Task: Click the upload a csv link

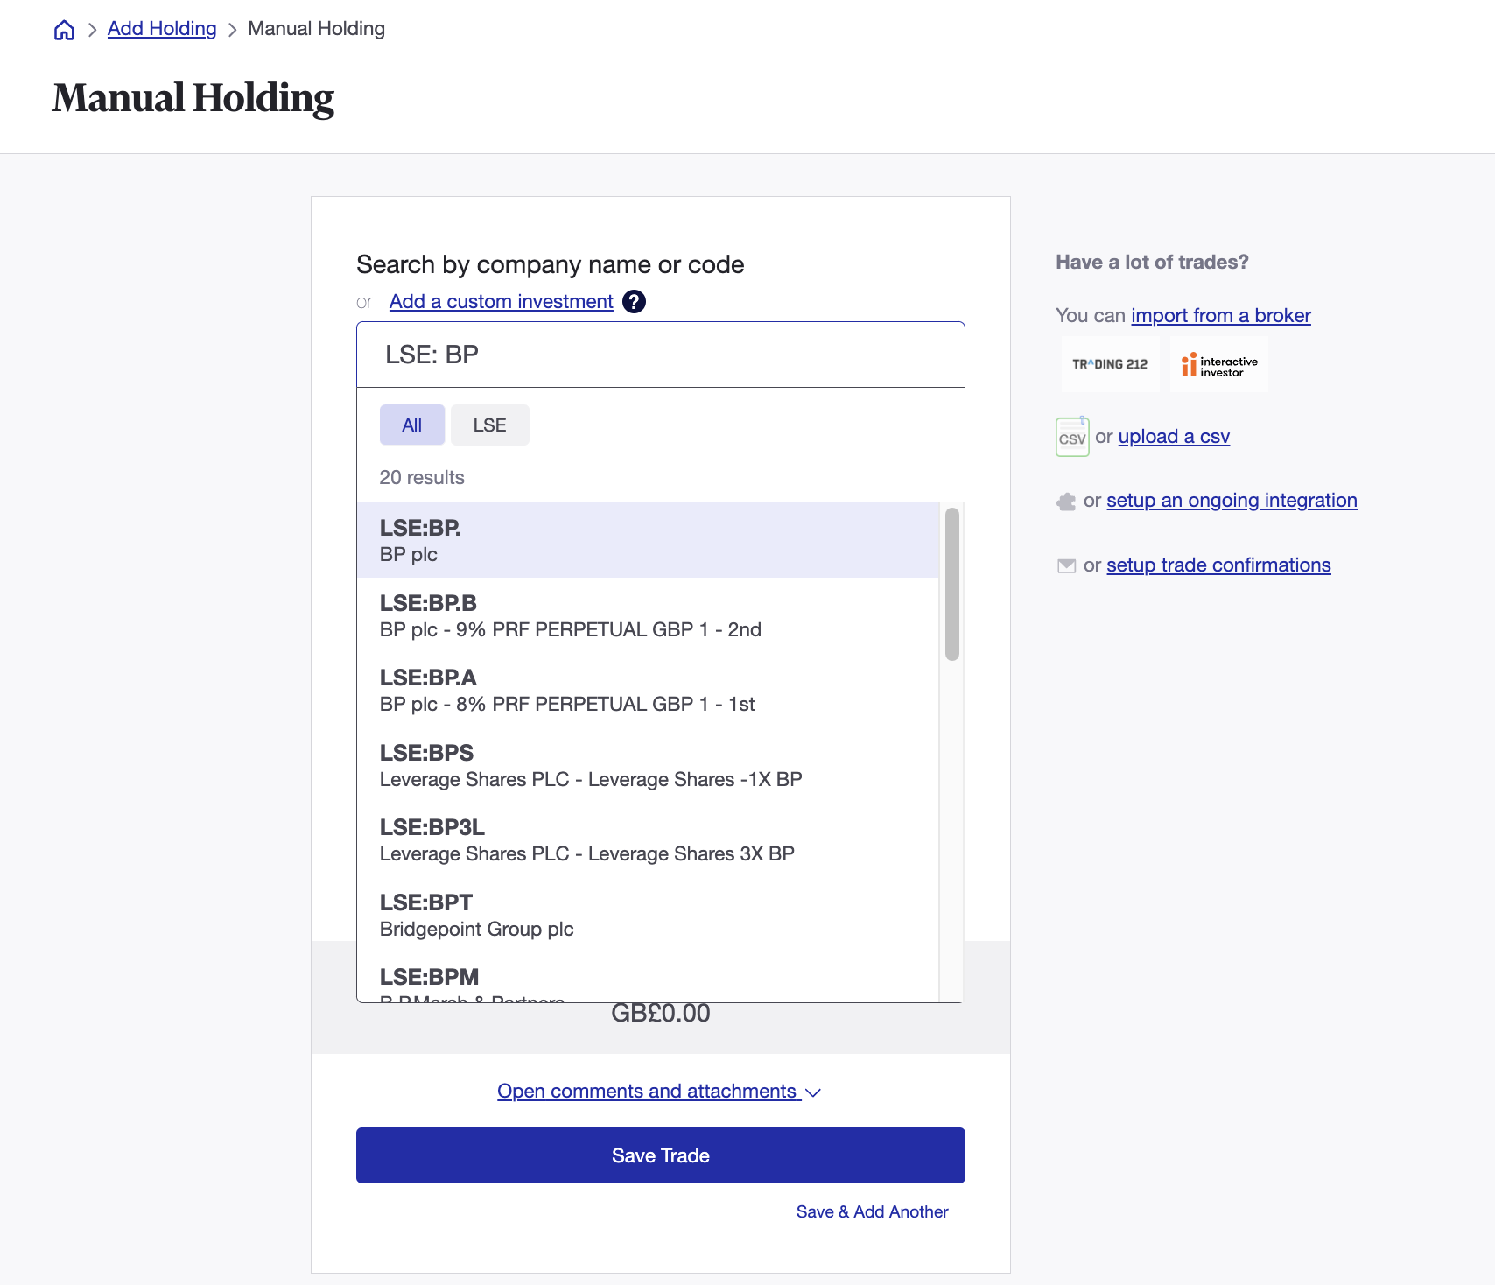Action: [x=1173, y=436]
